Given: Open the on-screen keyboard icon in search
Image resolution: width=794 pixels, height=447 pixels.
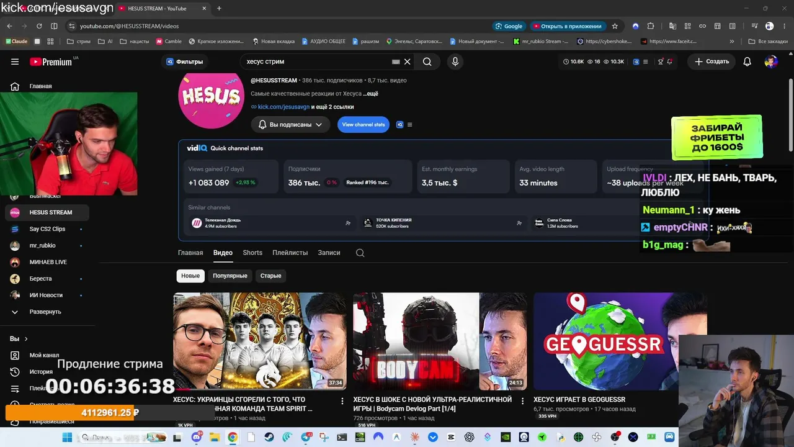Looking at the screenshot, I should point(396,61).
